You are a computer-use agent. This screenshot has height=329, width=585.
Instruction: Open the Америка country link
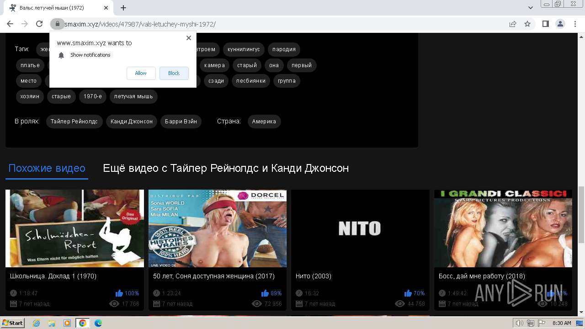264,122
